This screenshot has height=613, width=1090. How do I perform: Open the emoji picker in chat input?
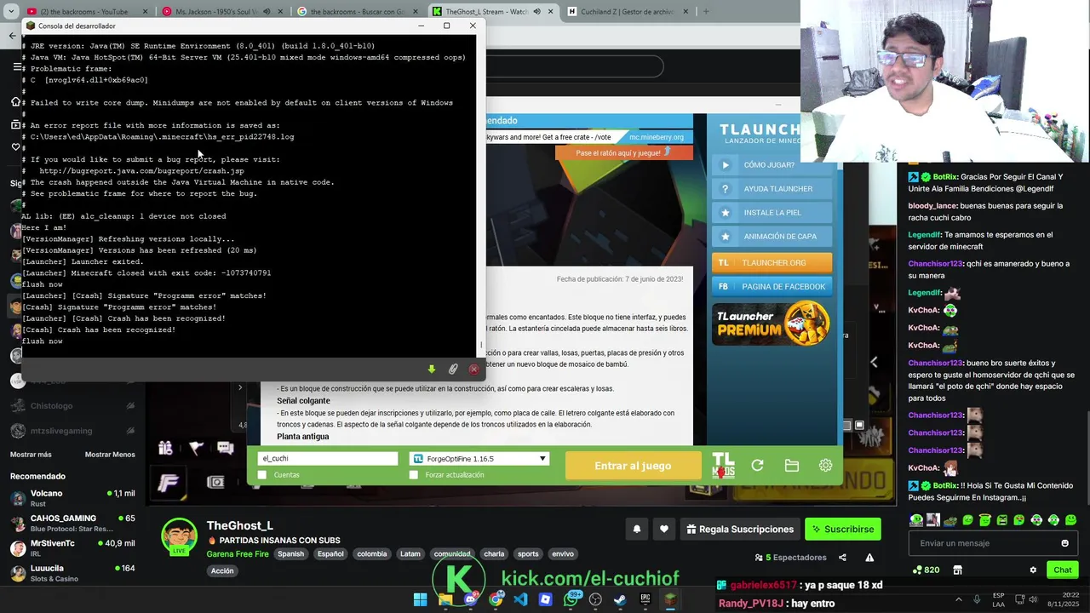1064,543
